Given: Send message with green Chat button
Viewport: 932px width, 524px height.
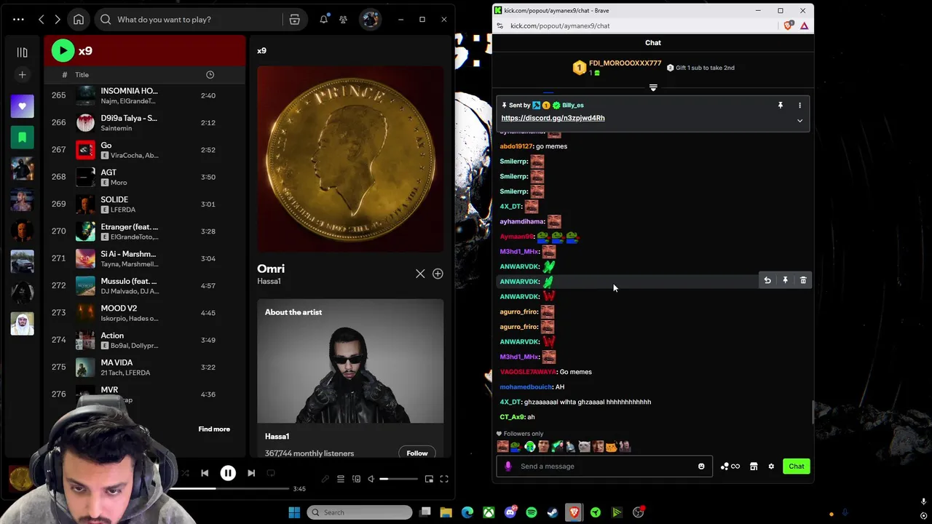Looking at the screenshot, I should (797, 467).
